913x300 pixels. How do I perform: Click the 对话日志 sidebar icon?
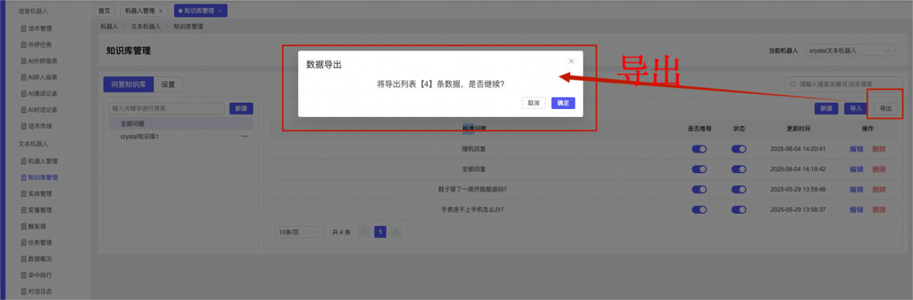point(24,291)
